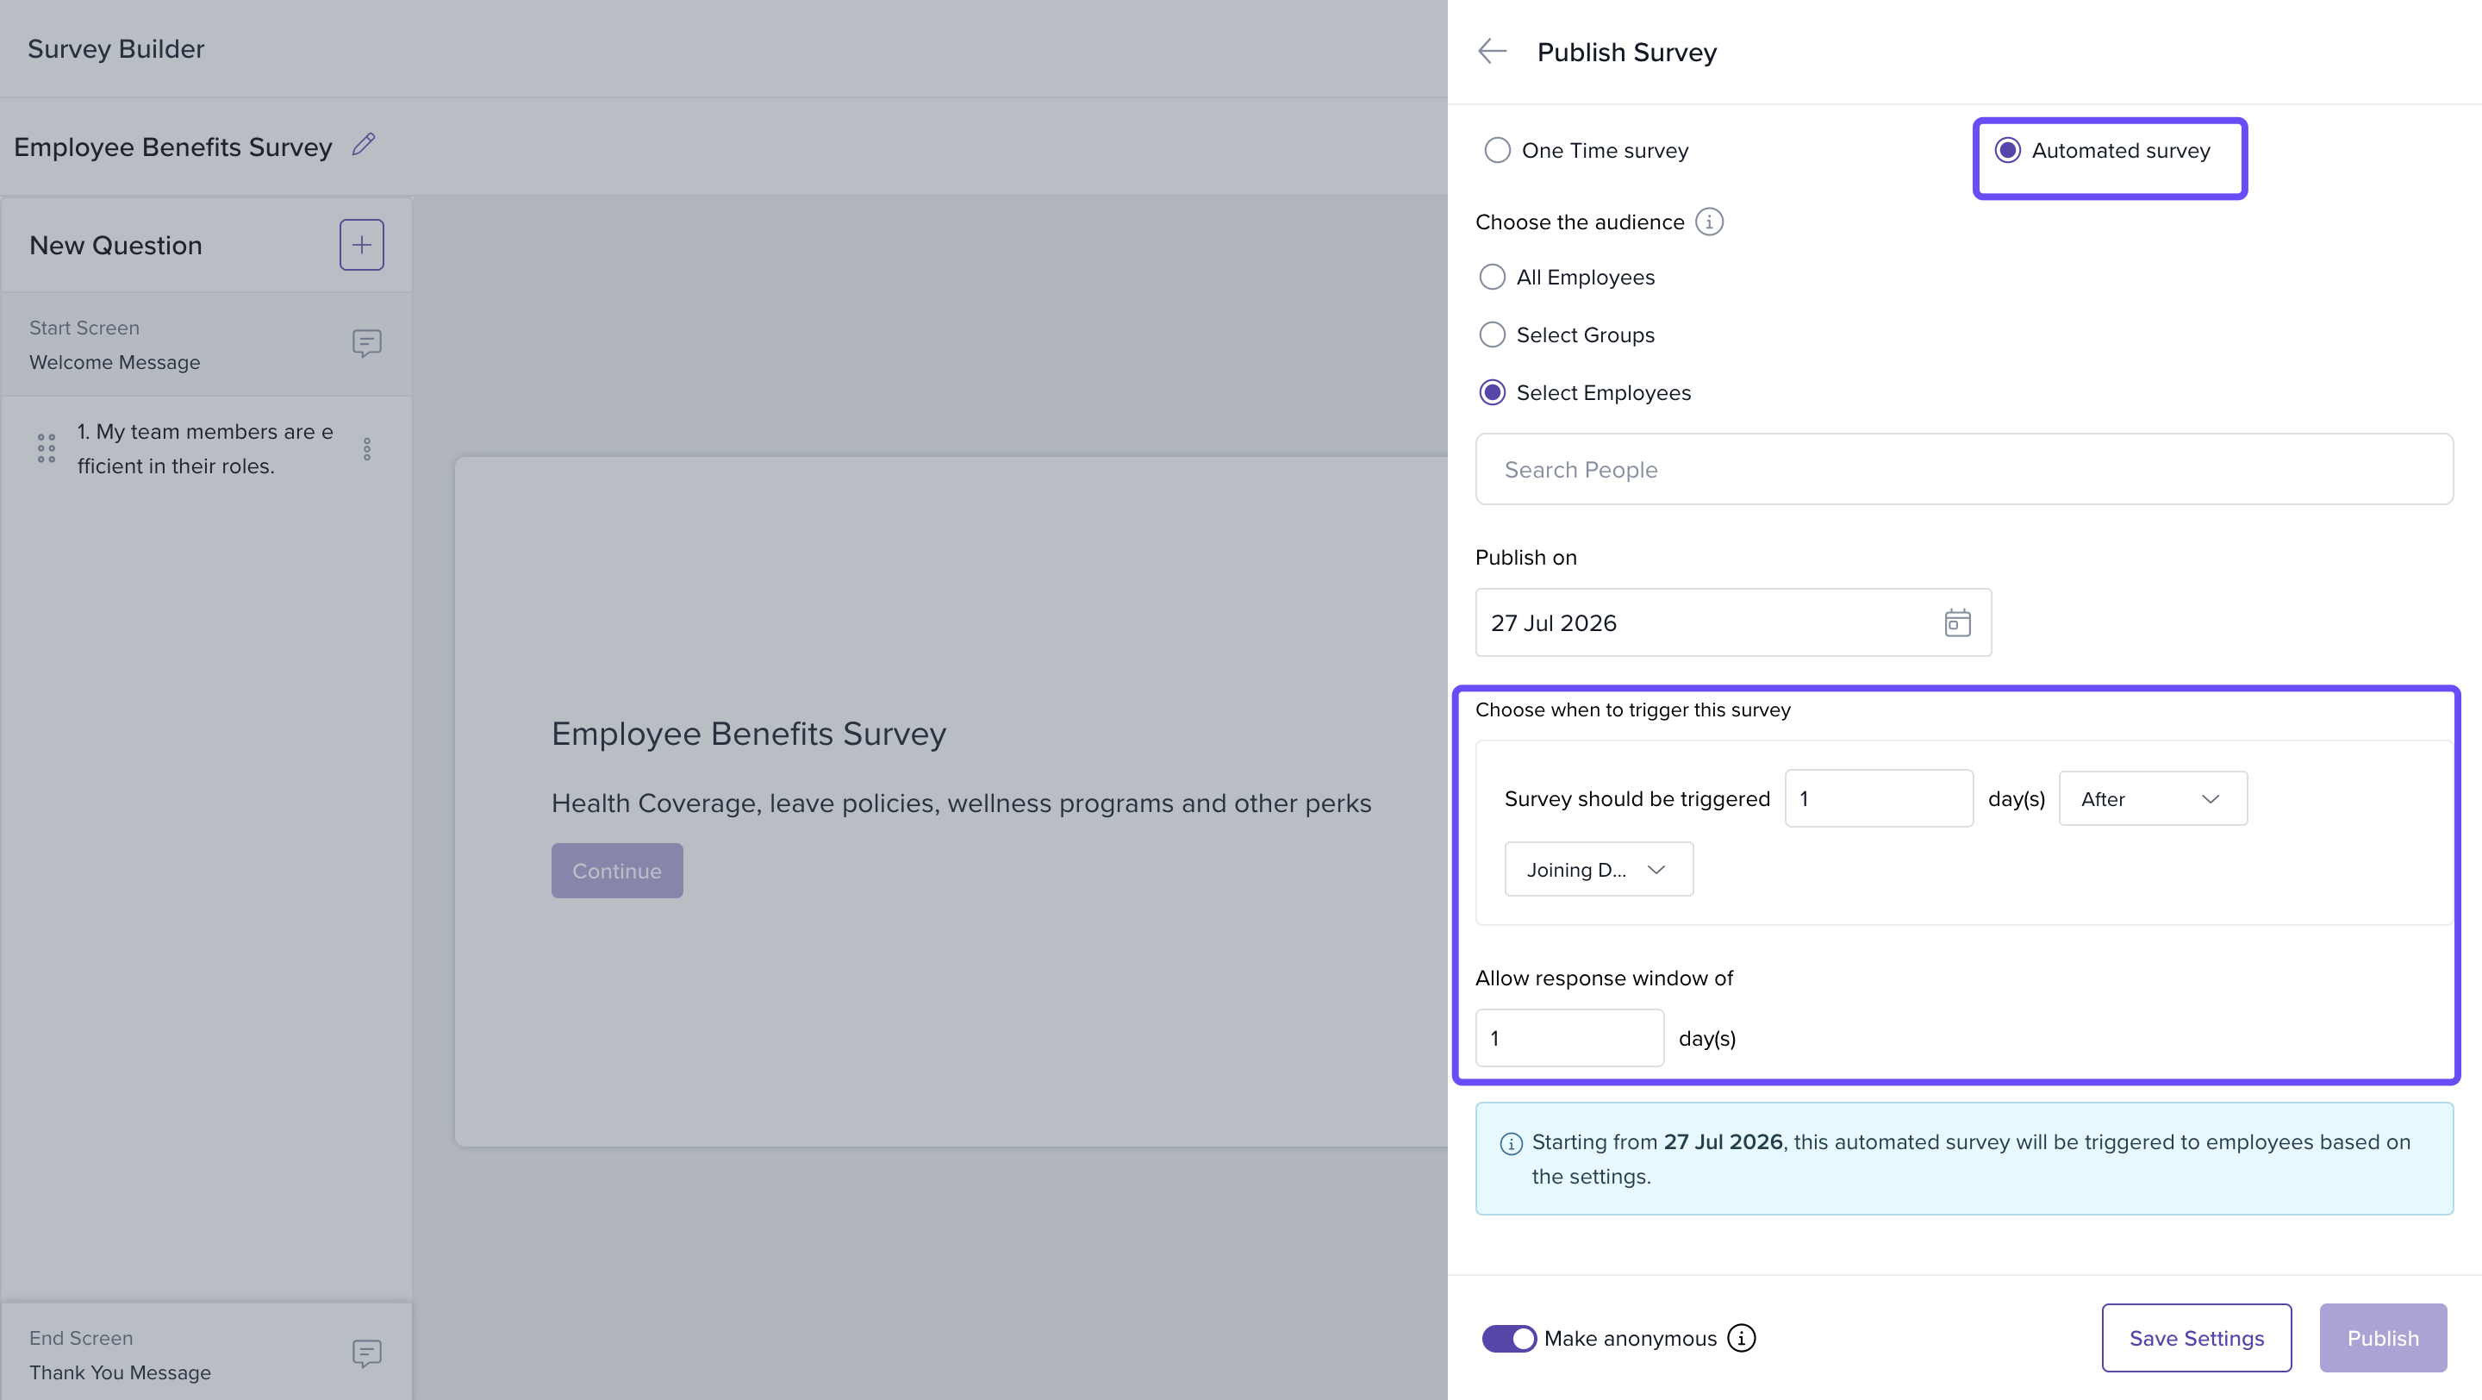Viewport: 2482px width, 1400px height.
Task: Focus the Search People field
Action: [x=1964, y=469]
